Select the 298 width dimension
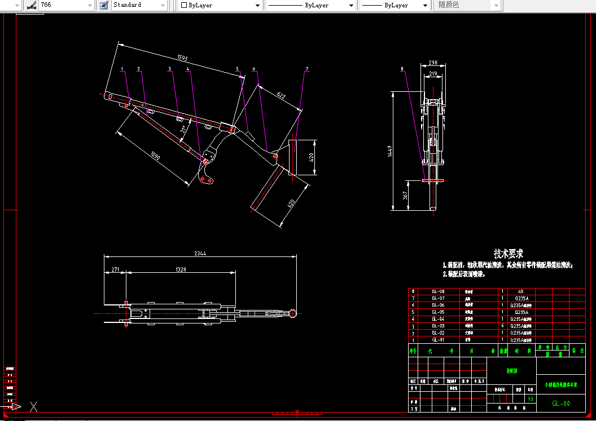This screenshot has width=596, height=421. click(x=433, y=63)
